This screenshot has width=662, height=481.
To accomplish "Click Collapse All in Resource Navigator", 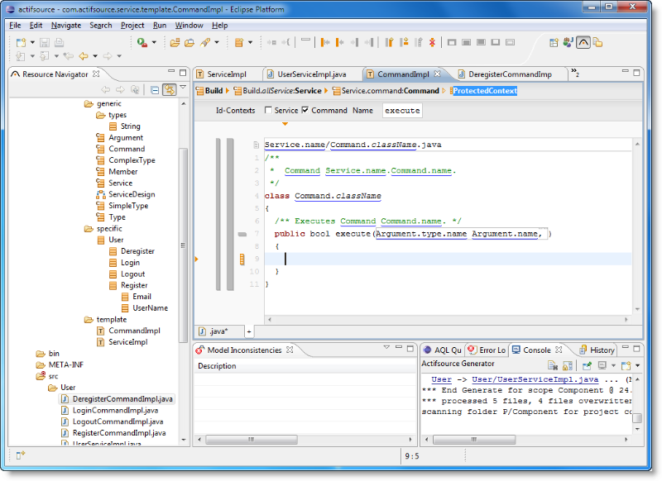I will point(155,90).
